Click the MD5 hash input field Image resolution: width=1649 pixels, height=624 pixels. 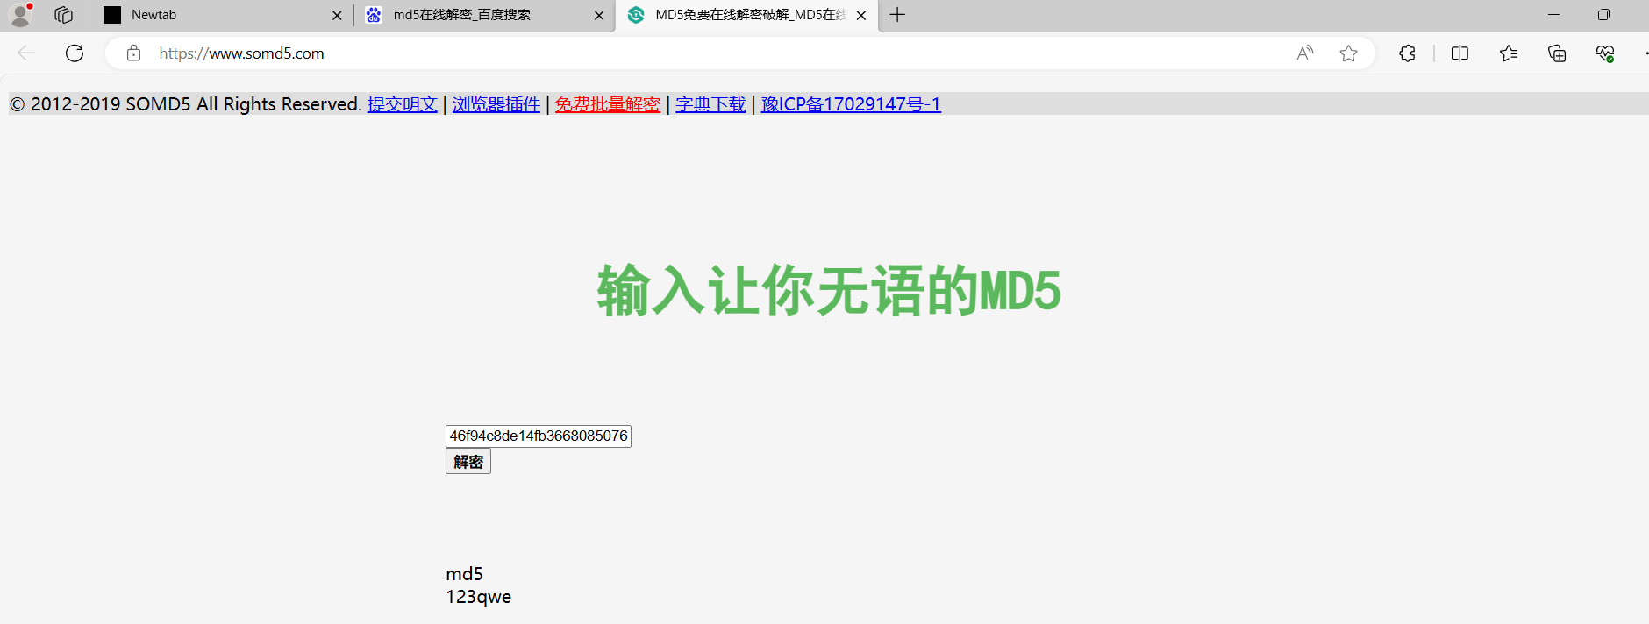tap(539, 436)
